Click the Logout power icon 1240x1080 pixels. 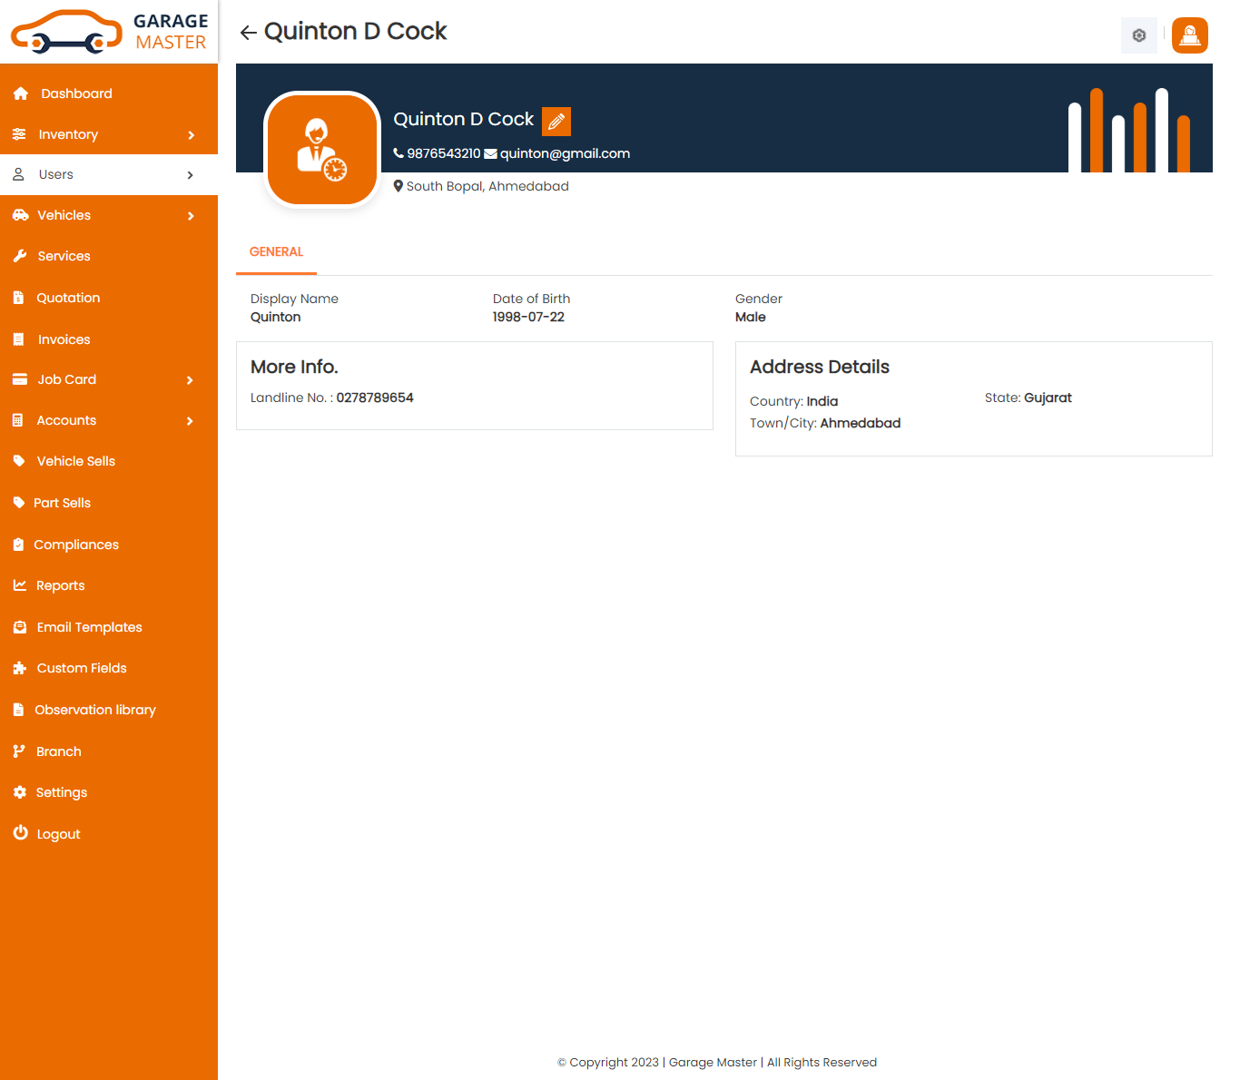20,833
